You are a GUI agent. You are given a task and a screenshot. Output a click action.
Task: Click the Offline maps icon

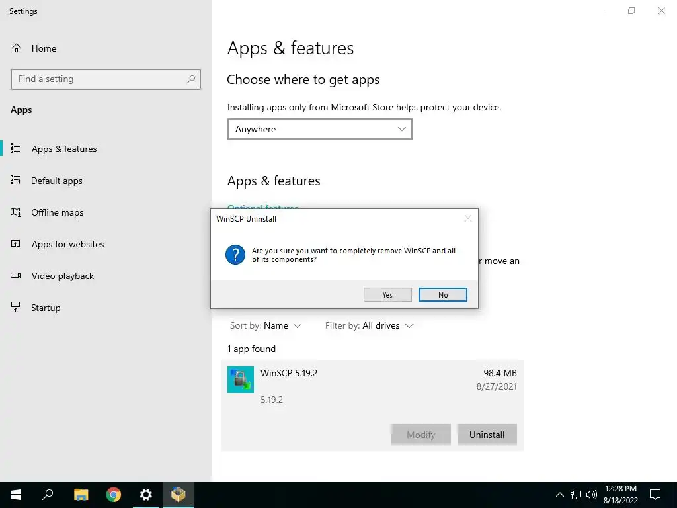coord(16,212)
